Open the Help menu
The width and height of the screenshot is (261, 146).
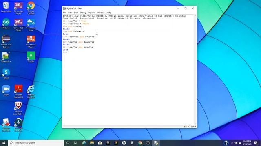click(x=109, y=13)
